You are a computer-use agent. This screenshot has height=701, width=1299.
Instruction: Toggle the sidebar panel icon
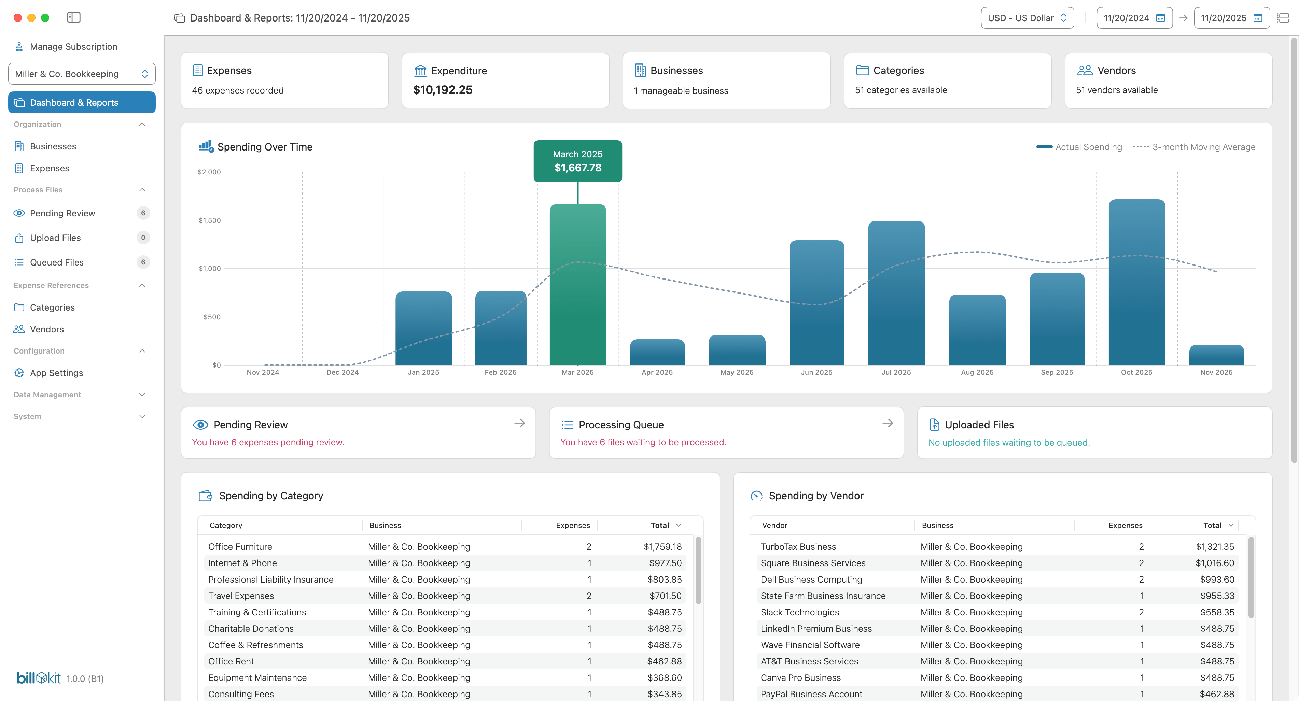tap(74, 18)
